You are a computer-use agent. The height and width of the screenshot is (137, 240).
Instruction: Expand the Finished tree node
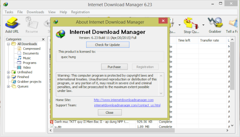8,77
